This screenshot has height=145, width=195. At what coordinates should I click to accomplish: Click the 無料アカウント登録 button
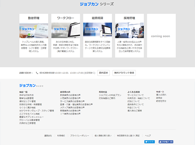pos(124,73)
